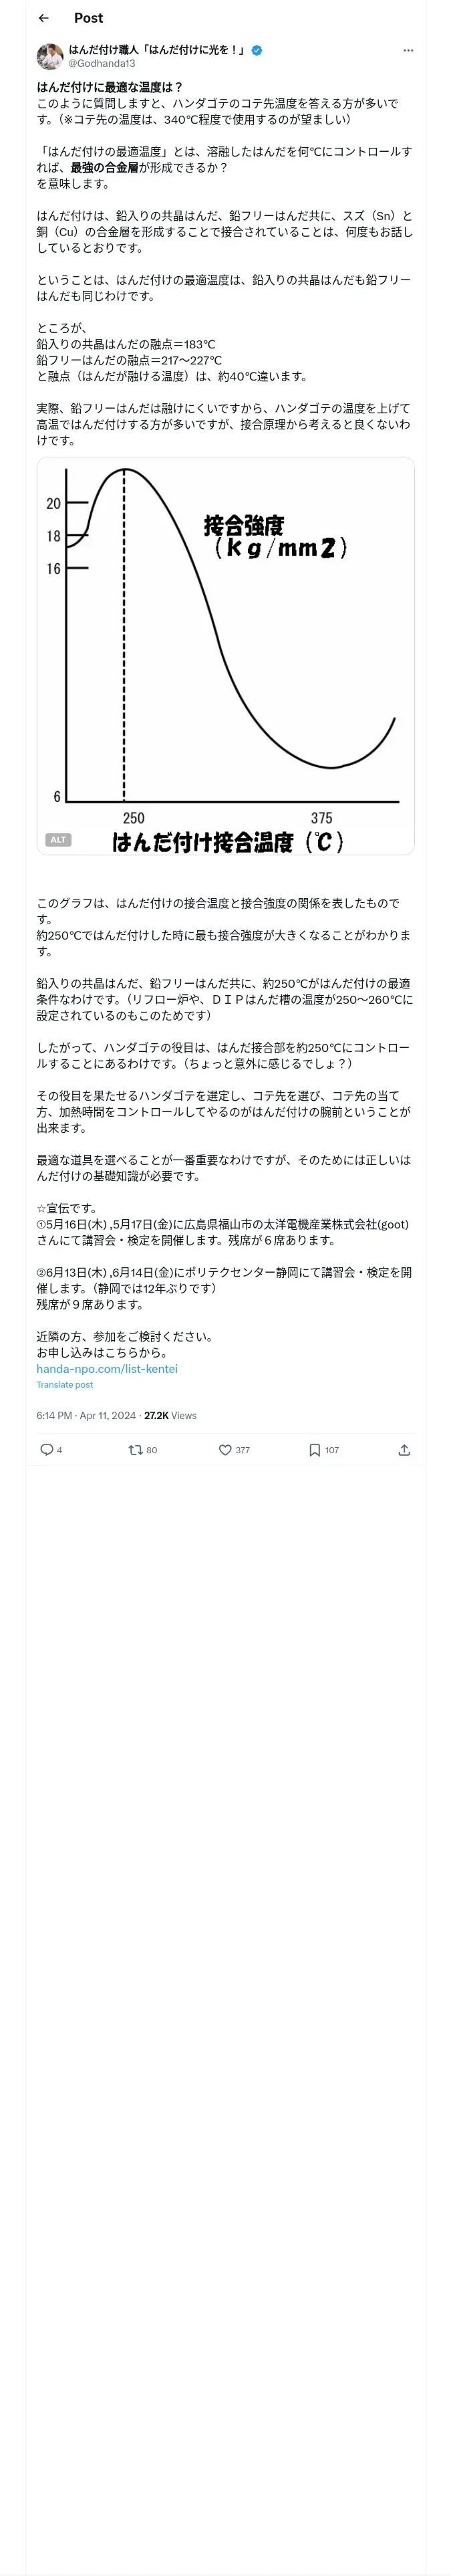Open the solder strength graph image
This screenshot has height=2576, width=451.
pos(225,656)
